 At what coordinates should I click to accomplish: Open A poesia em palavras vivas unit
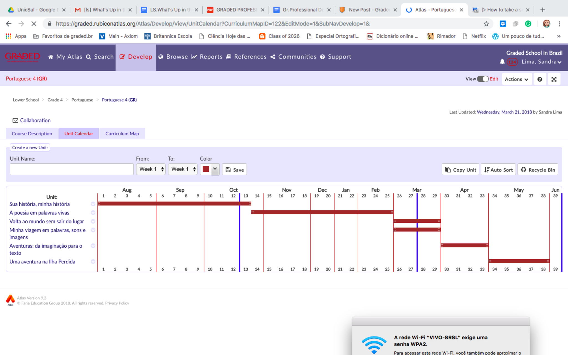tap(39, 213)
